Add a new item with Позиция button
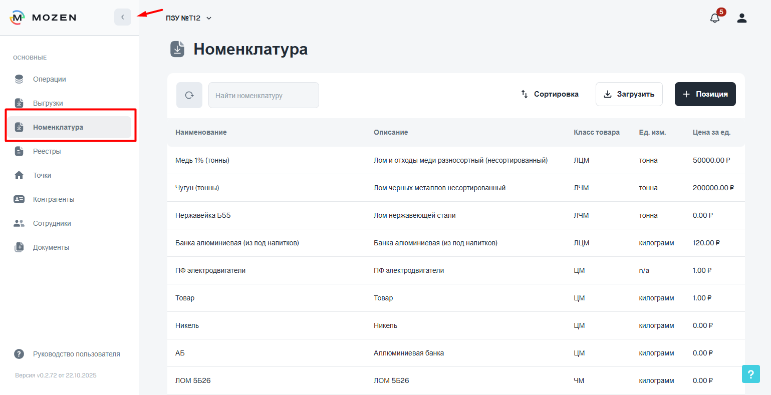 tap(705, 94)
